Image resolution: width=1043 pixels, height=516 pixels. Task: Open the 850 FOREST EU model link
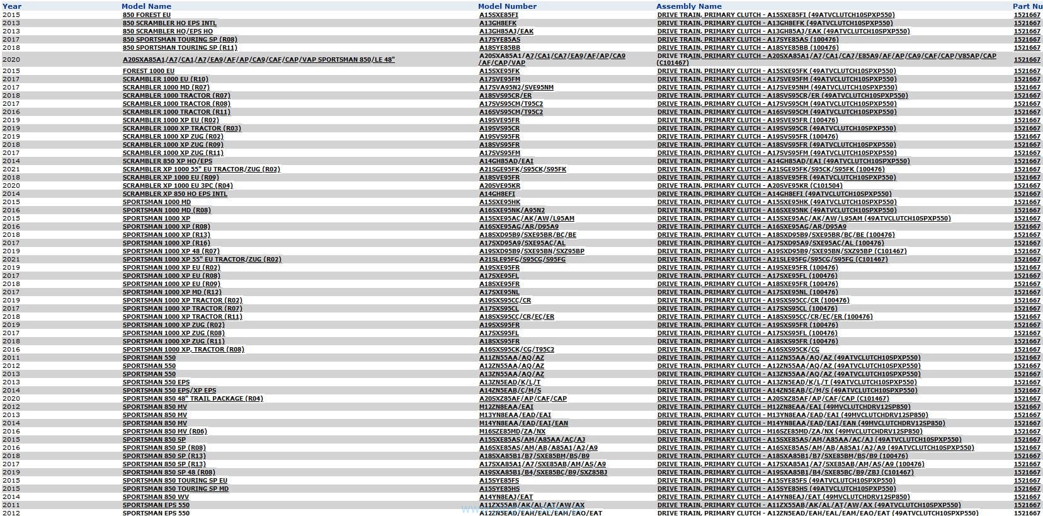[x=146, y=15]
